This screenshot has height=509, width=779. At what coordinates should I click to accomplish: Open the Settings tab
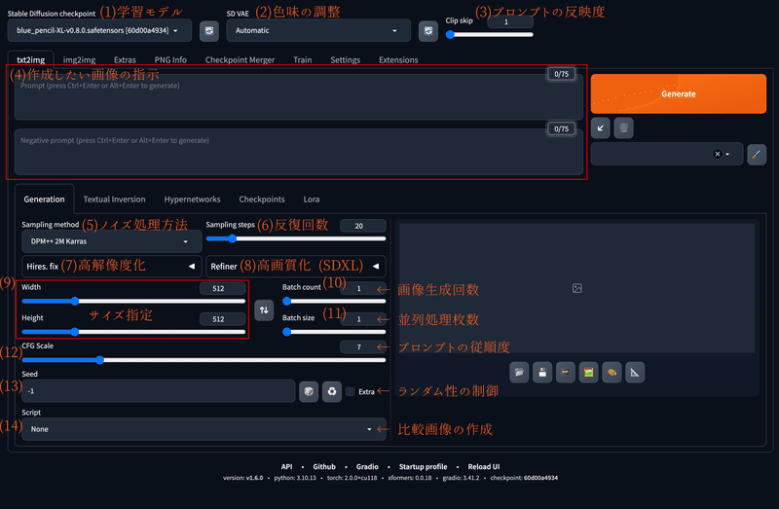346,59
